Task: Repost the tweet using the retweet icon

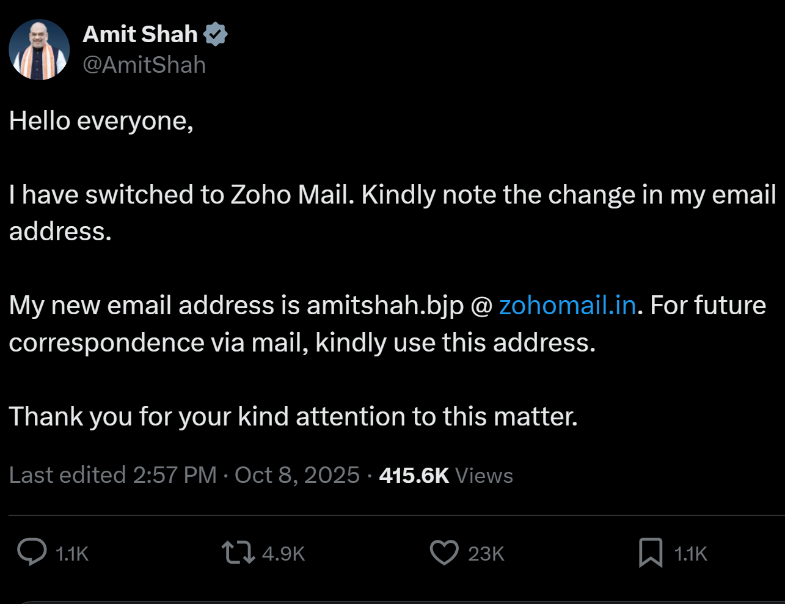Action: 238,552
